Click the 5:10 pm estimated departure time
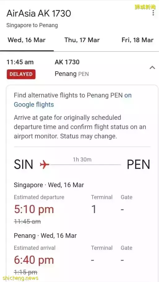The width and height of the screenshot is (159, 282). pos(34,209)
